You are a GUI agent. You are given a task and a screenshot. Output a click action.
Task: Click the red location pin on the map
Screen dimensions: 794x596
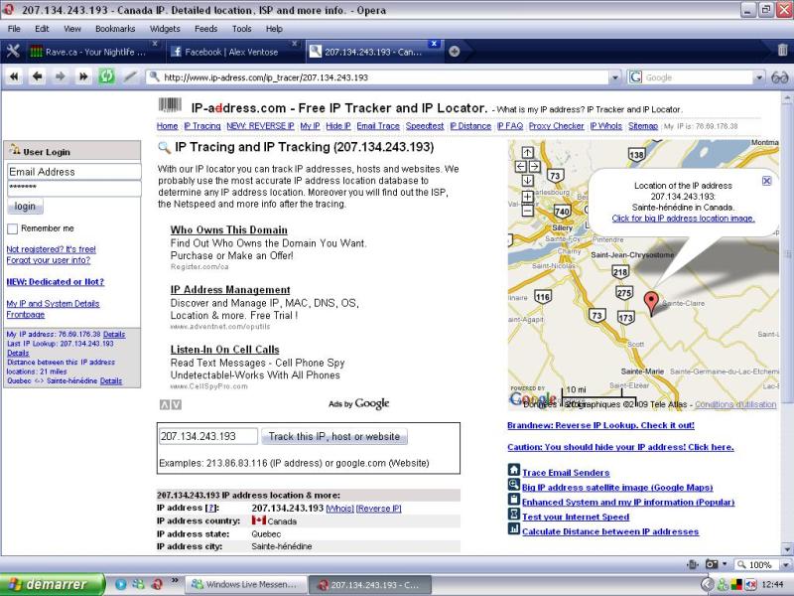(651, 302)
